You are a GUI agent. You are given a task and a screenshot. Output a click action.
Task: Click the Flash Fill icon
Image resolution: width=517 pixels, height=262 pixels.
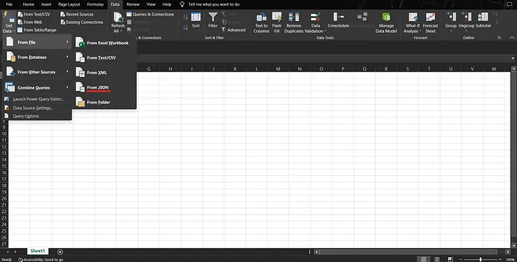point(277,17)
